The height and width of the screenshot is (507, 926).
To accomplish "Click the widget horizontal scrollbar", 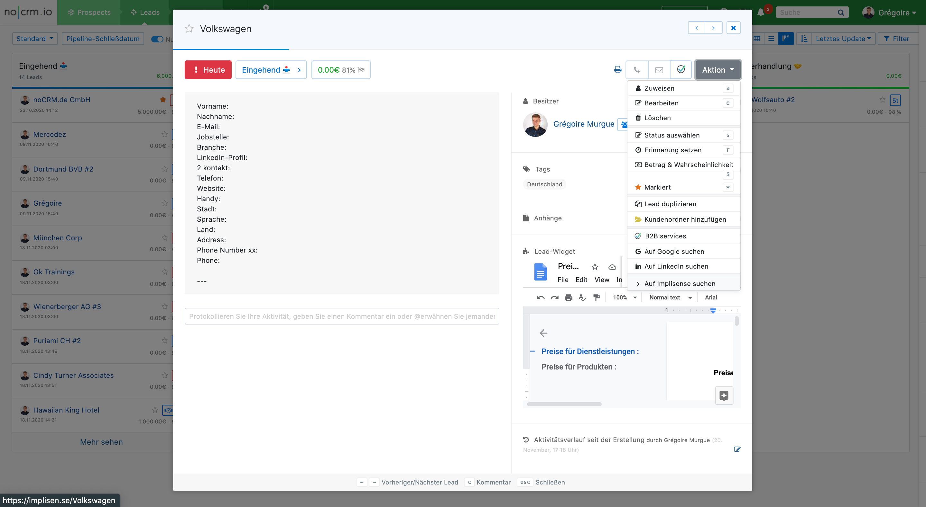I will click(x=564, y=404).
